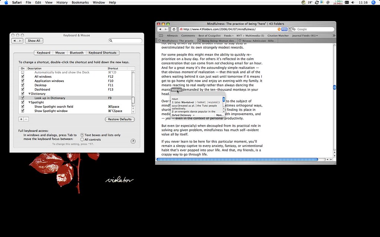
Task: Switch to the Boing Boing tab
Action: (x=217, y=41)
